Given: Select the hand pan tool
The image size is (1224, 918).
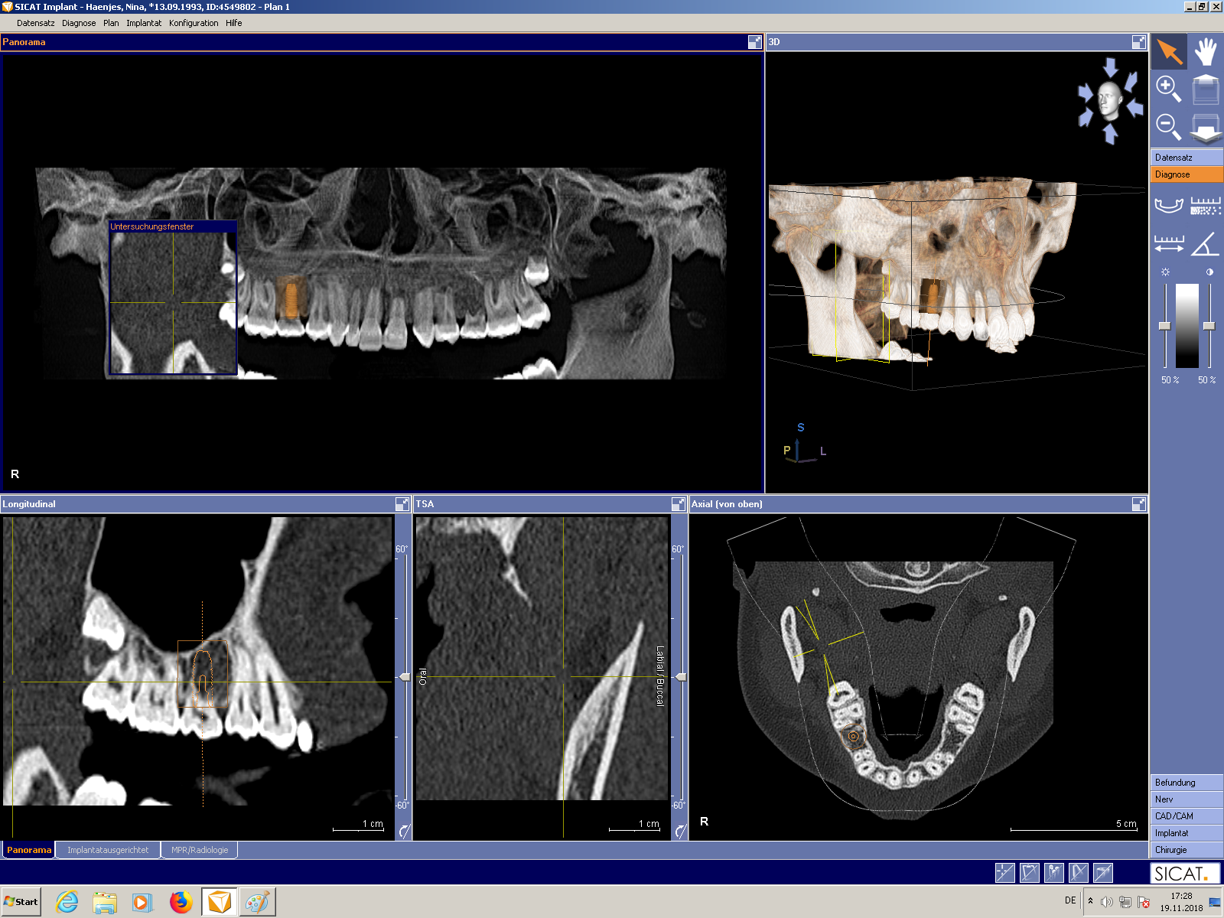Looking at the screenshot, I should pos(1206,51).
